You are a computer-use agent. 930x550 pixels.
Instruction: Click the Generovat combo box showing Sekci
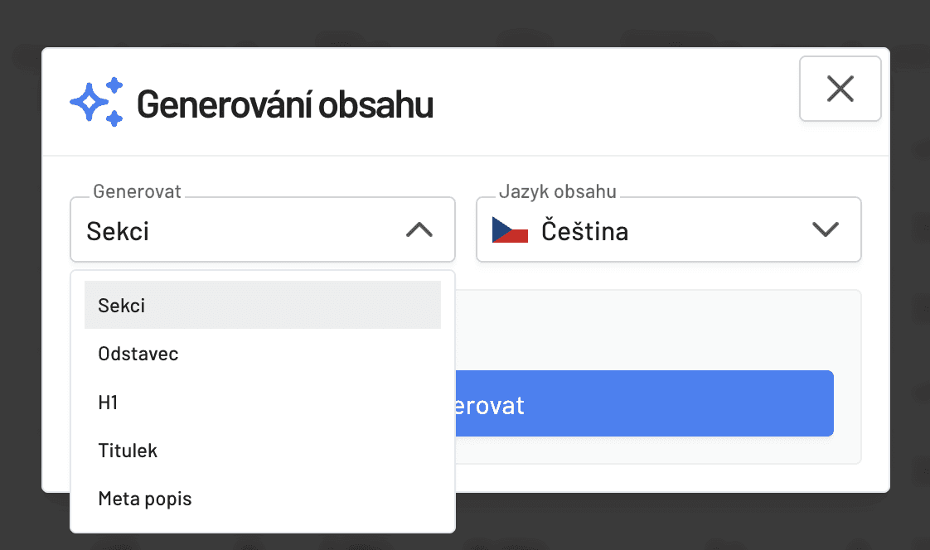click(x=263, y=230)
